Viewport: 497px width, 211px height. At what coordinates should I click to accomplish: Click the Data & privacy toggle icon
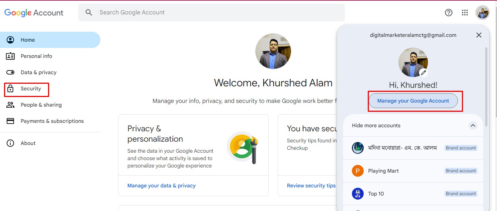tap(10, 72)
